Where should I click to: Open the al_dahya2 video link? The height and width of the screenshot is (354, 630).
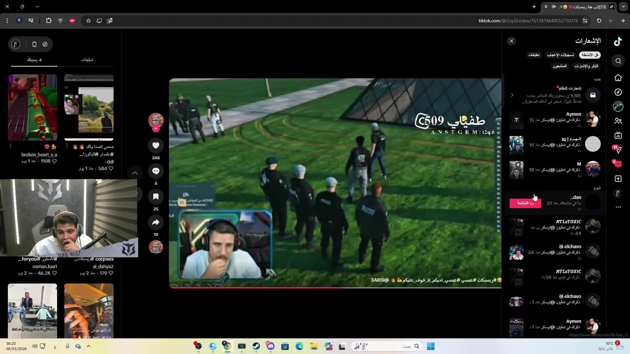pos(103,266)
